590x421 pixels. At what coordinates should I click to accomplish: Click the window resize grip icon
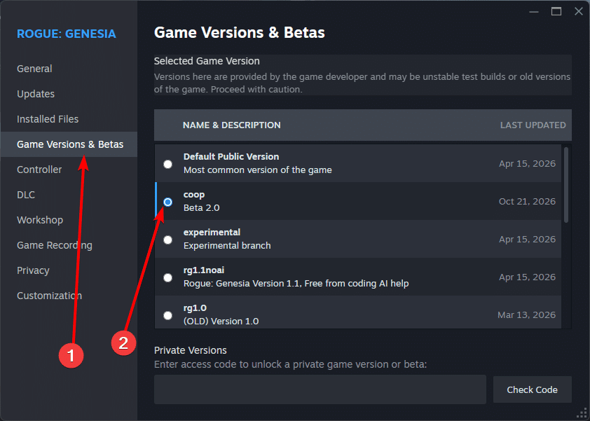[582, 413]
